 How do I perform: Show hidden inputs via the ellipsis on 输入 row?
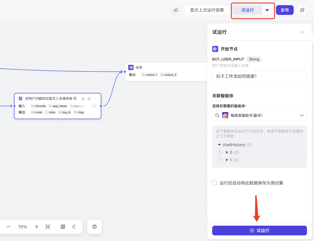click(94, 106)
